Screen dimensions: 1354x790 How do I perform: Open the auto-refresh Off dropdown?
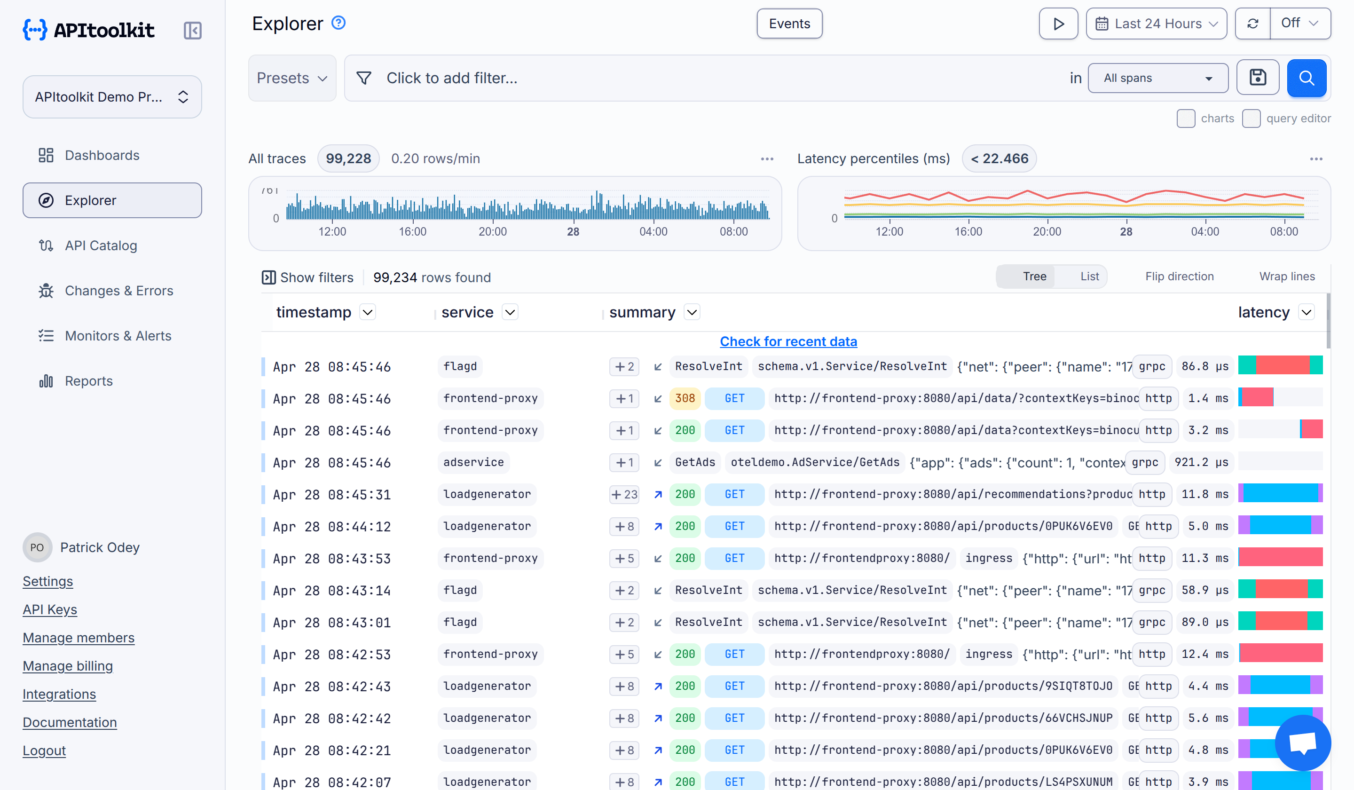click(1300, 24)
